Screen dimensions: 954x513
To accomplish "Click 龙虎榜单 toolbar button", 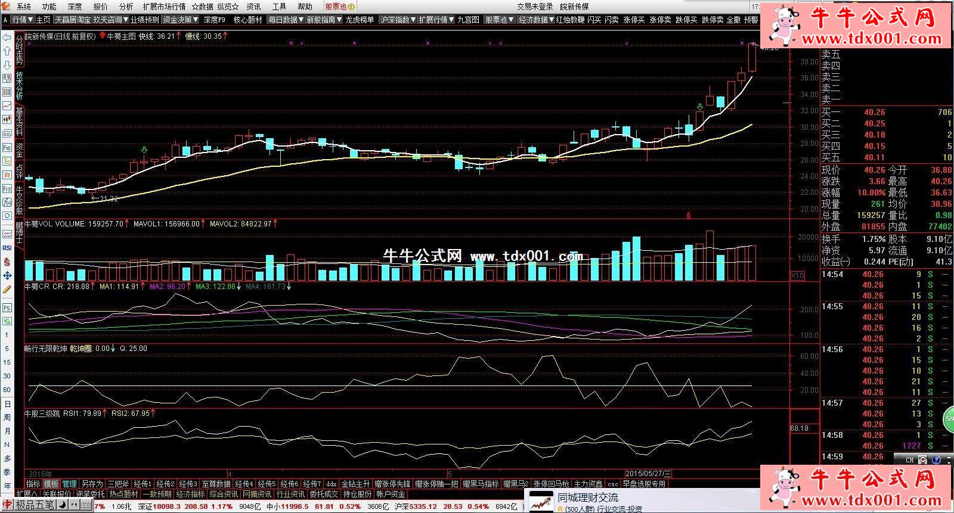I will pos(360,20).
